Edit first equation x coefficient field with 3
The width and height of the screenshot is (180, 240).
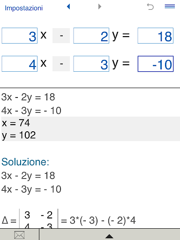pyautogui.click(x=20, y=36)
